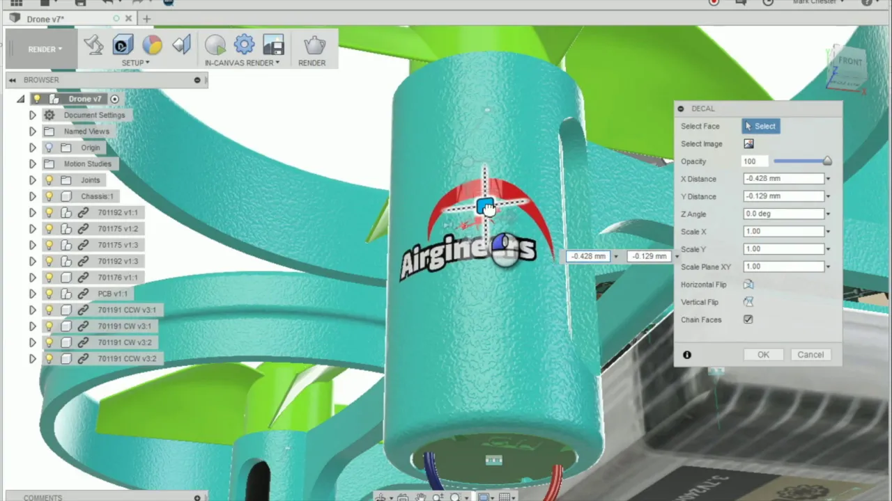The width and height of the screenshot is (892, 501).
Task: Expand the Named Views tree node
Action: pos(32,132)
